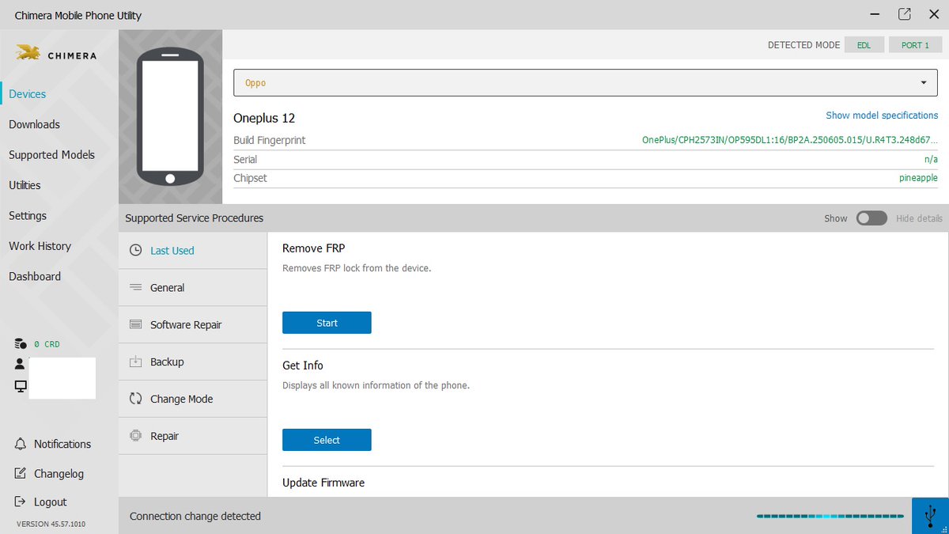View Work History
949x534 pixels.
click(40, 246)
